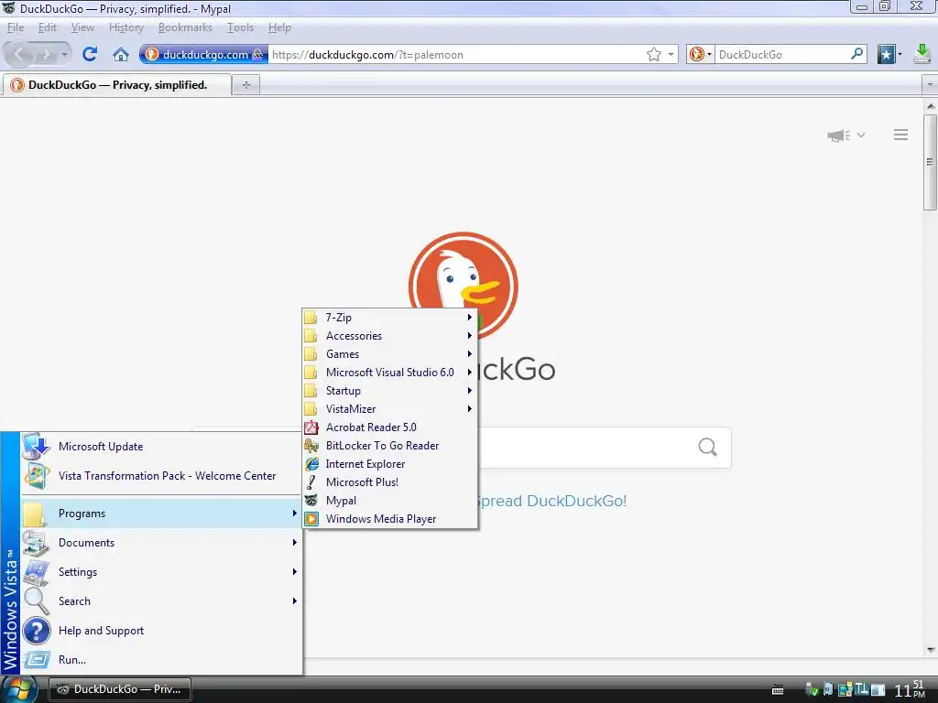Click the page search magnifier button
This screenshot has height=703, width=938.
(x=707, y=447)
